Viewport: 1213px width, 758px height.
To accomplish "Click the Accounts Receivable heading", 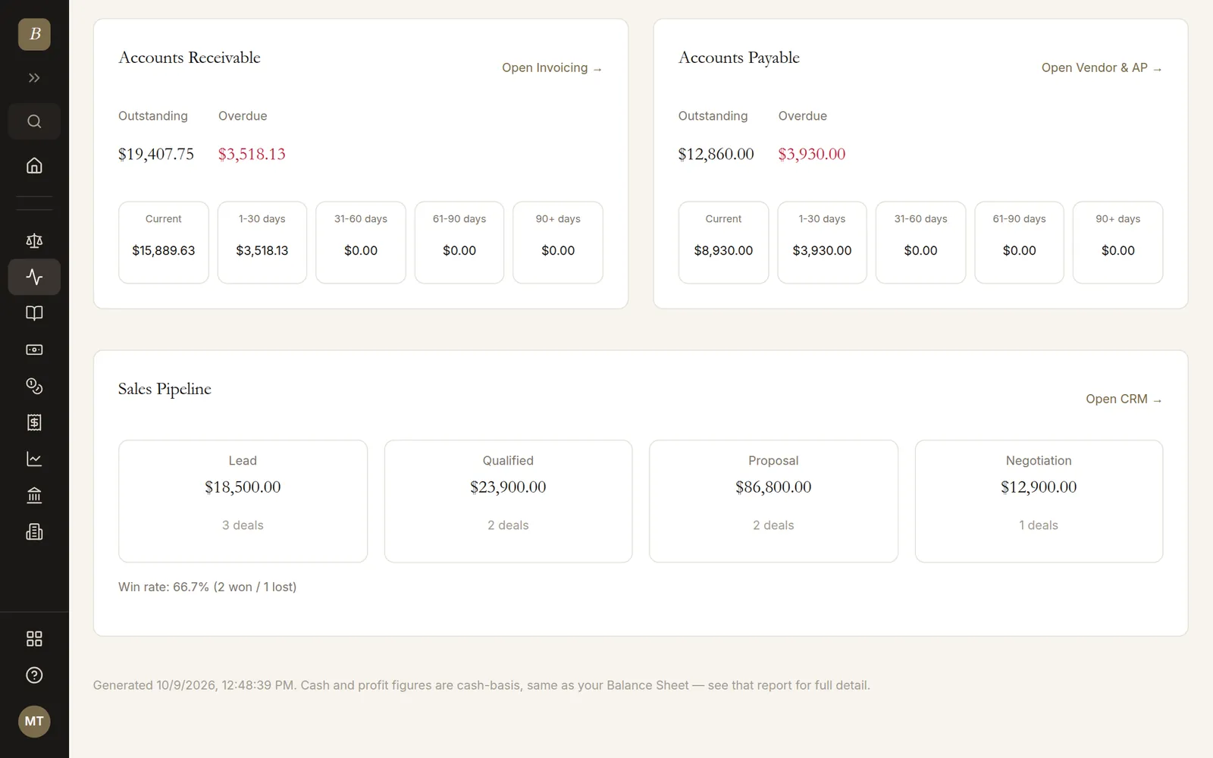I will click(x=190, y=58).
